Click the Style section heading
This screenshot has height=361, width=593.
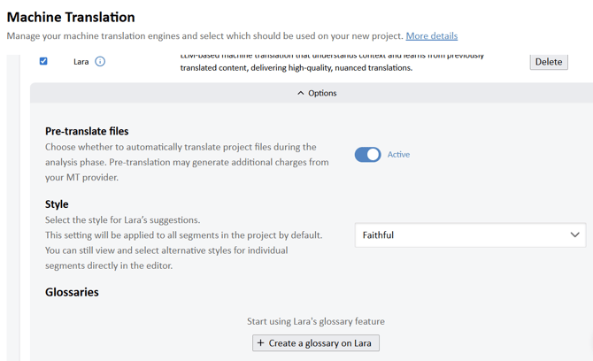(57, 204)
